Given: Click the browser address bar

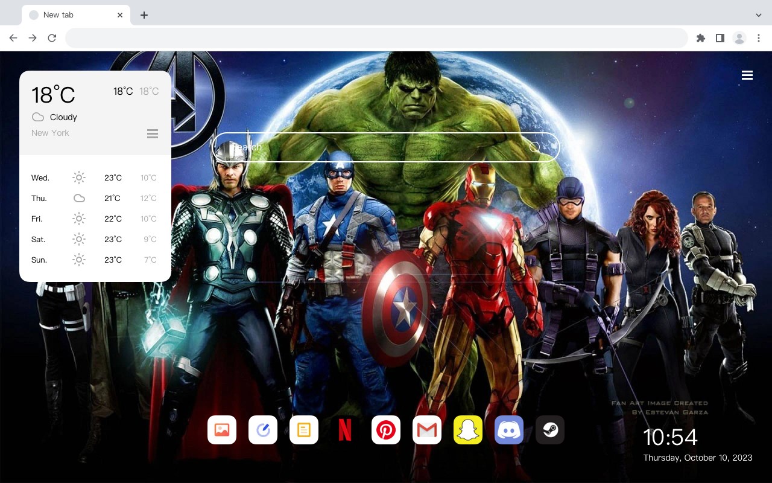Looking at the screenshot, I should tap(376, 38).
